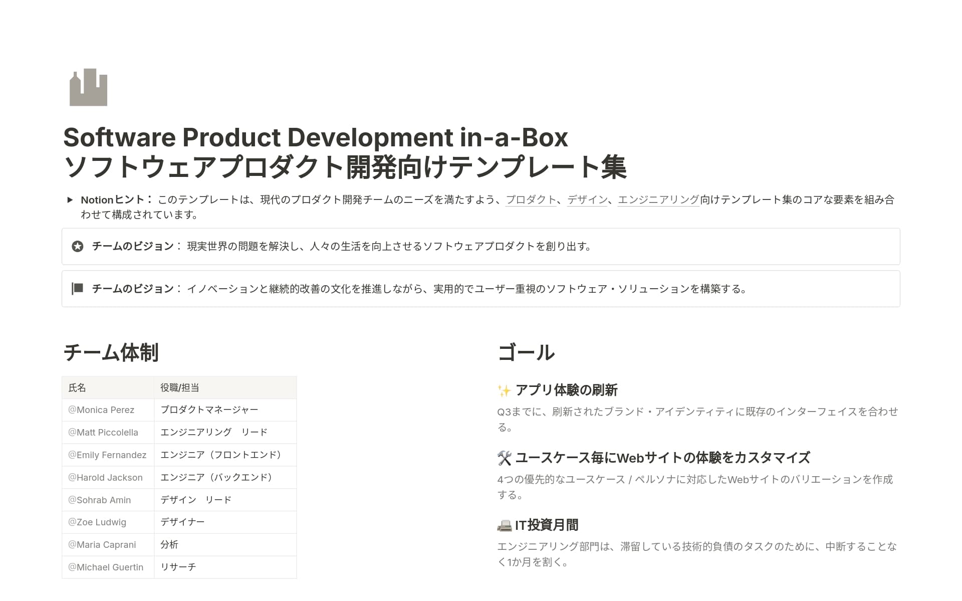Click the @Emily Fernandez mention
Screen dimensions: 962x601
pyautogui.click(x=107, y=455)
